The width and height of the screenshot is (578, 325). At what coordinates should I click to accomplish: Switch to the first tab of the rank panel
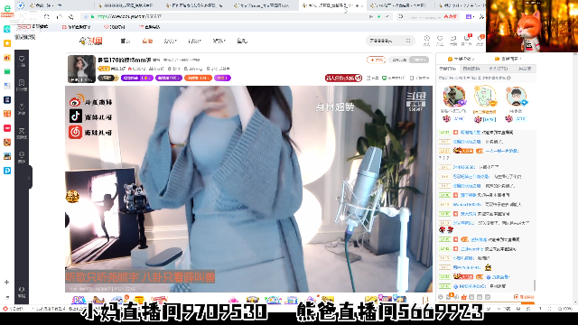click(x=447, y=69)
